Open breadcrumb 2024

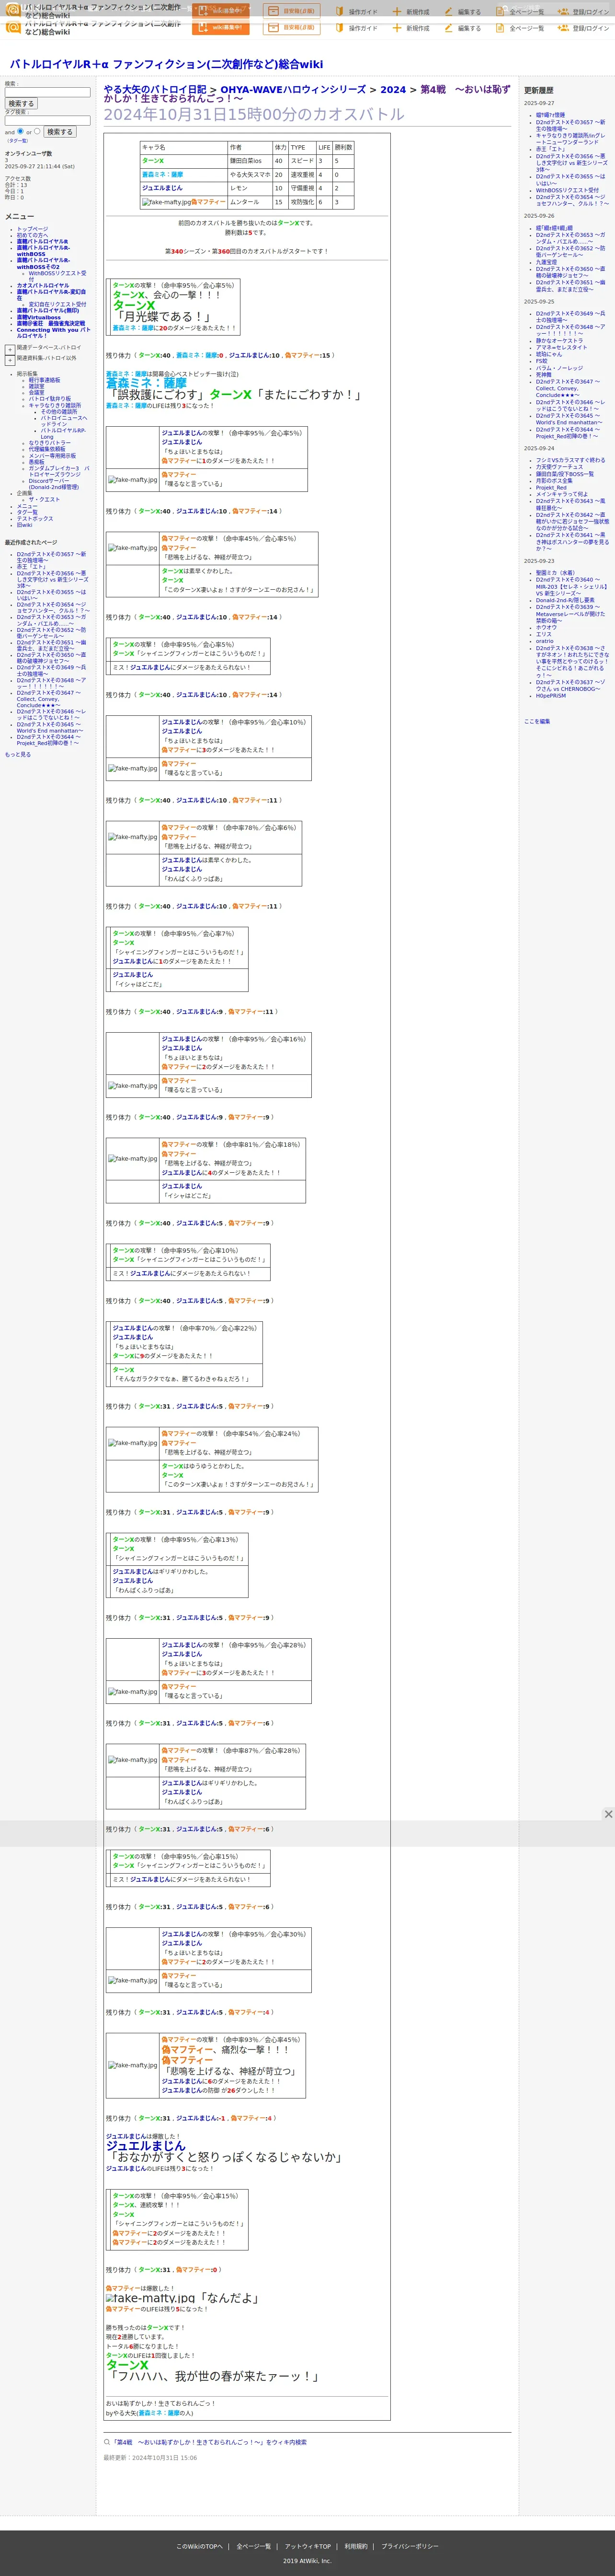[393, 90]
